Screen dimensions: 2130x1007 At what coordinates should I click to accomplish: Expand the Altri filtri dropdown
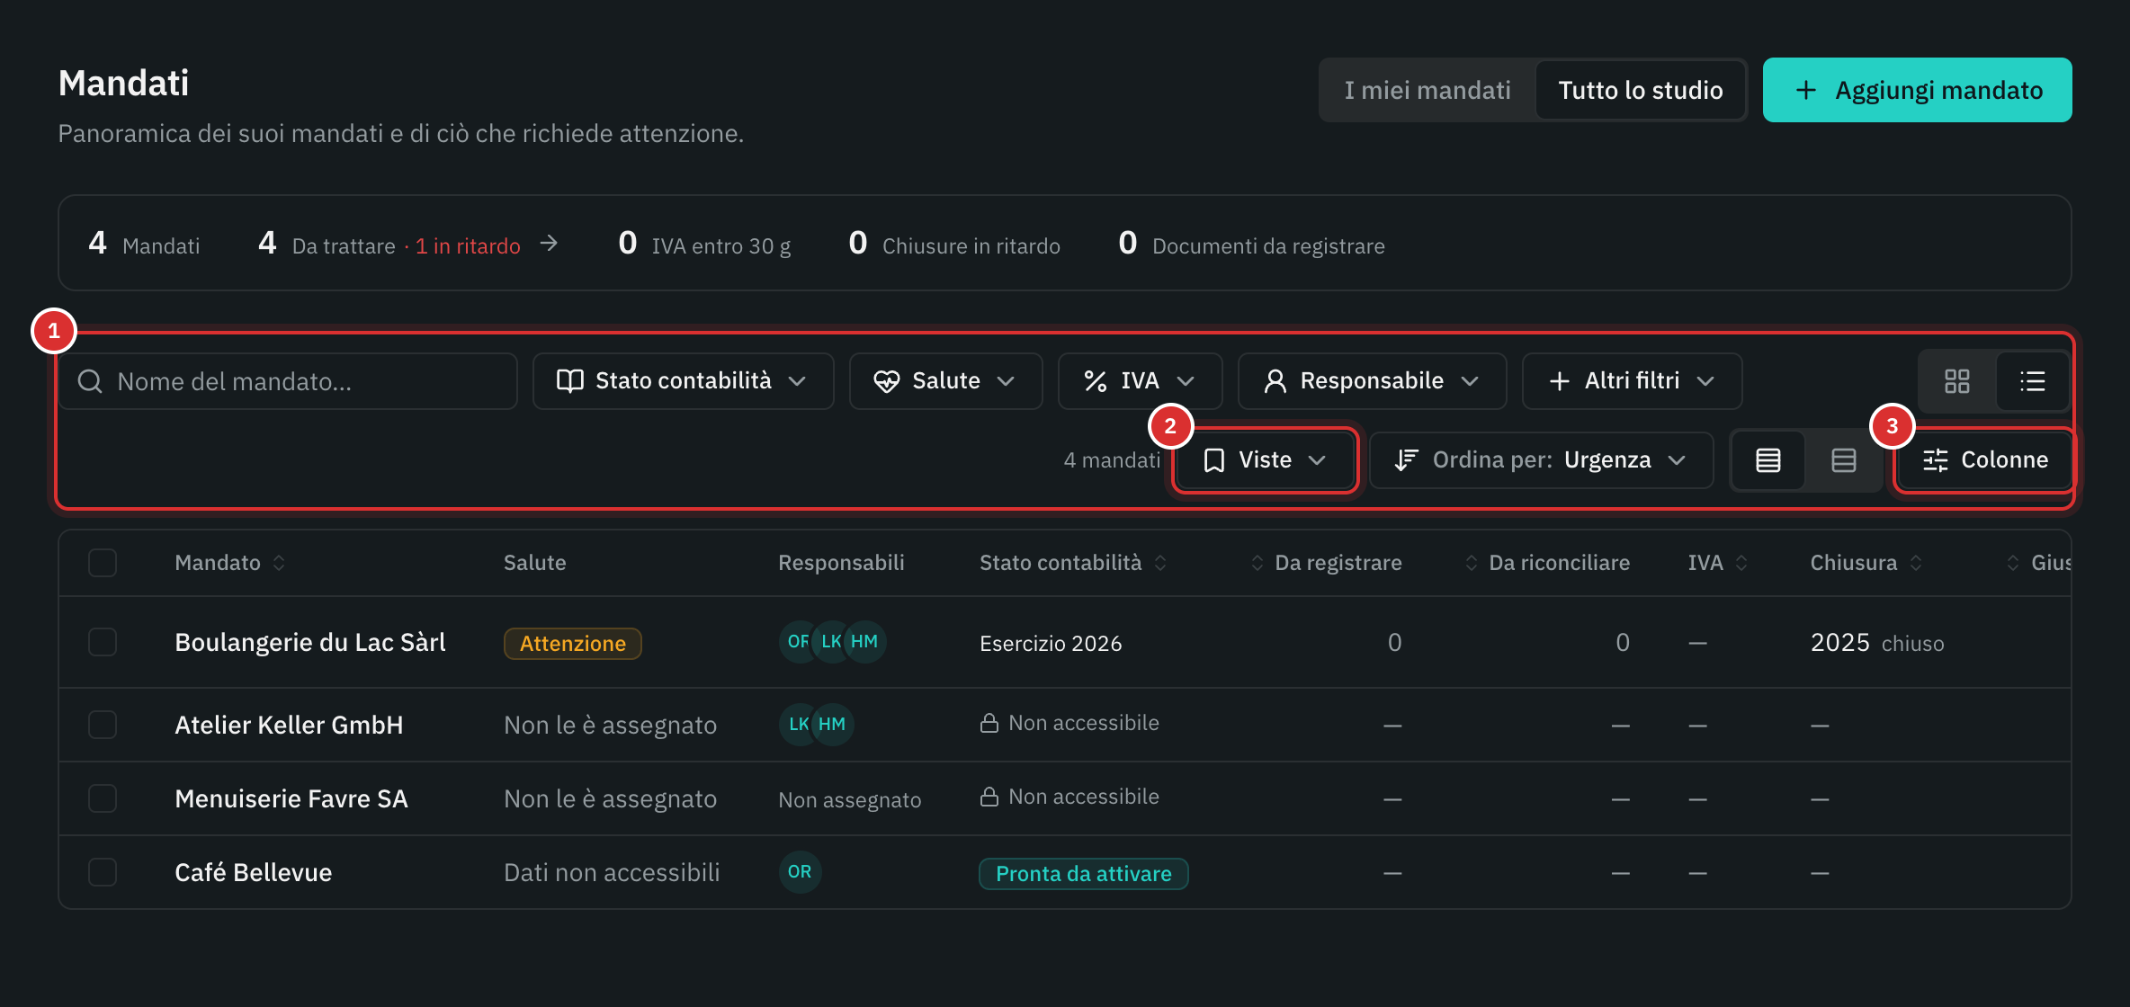[1632, 381]
